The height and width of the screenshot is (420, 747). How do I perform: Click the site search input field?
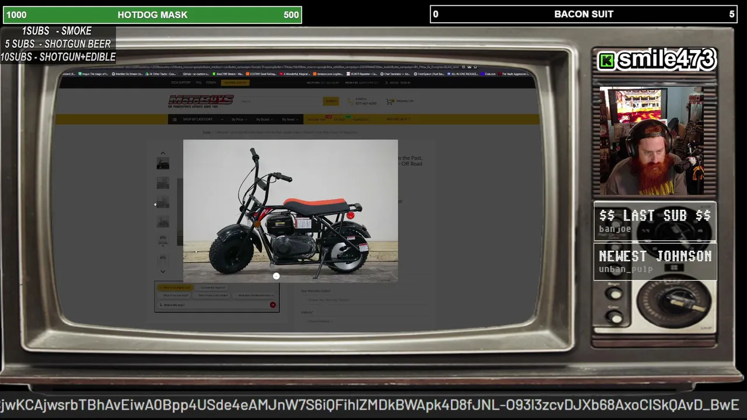coord(281,101)
